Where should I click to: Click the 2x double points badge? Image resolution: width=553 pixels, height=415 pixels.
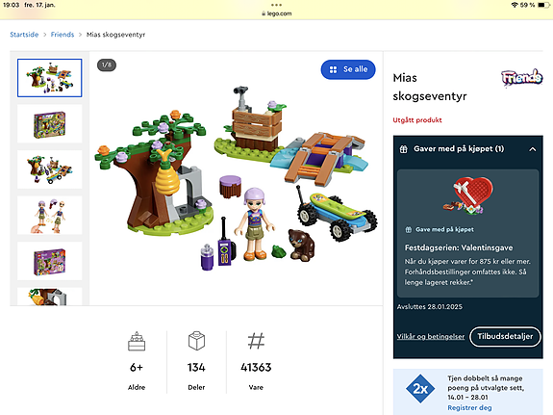[420, 388]
